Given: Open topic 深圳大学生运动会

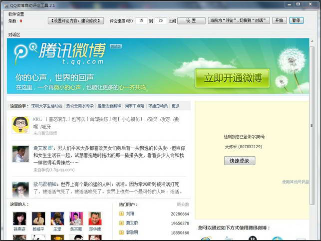Looking at the screenshot, I should coord(46,106).
